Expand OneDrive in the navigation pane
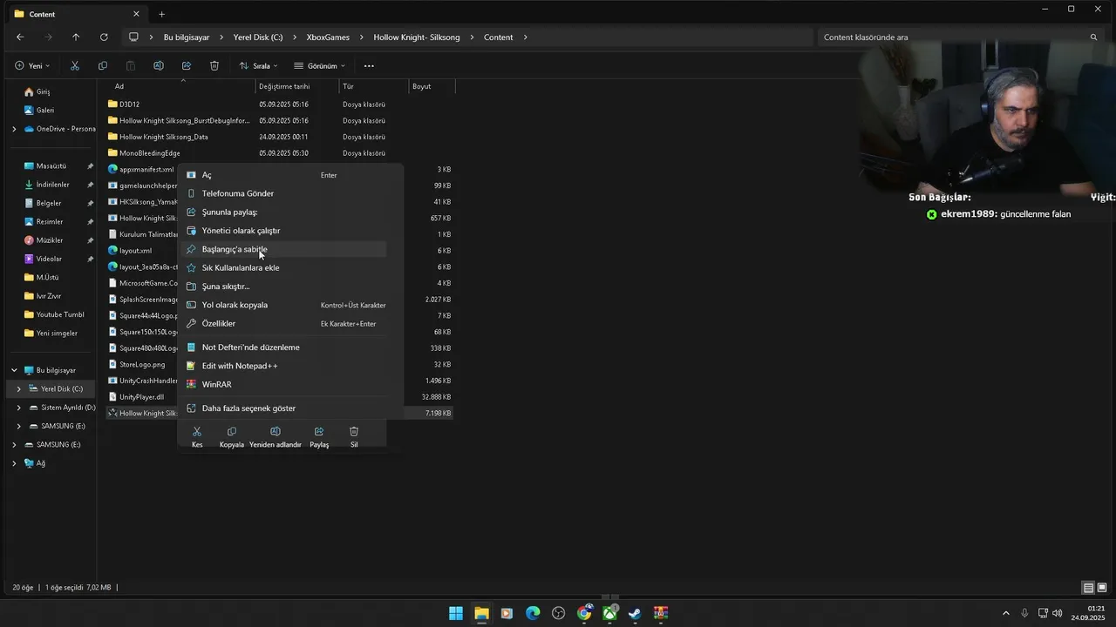Image resolution: width=1116 pixels, height=627 pixels. click(14, 129)
